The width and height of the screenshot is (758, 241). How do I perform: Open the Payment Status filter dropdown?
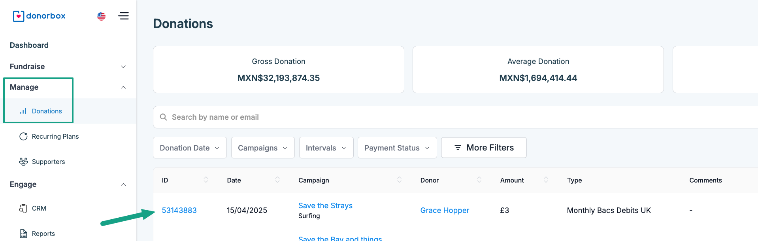click(x=397, y=148)
